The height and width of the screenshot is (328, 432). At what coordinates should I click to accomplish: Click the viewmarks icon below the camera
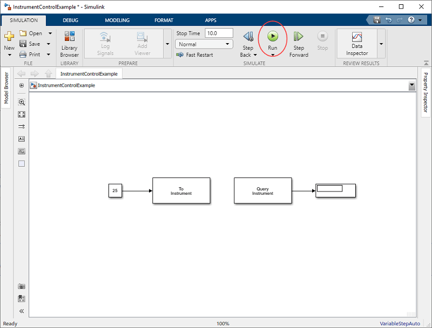[x=22, y=298]
